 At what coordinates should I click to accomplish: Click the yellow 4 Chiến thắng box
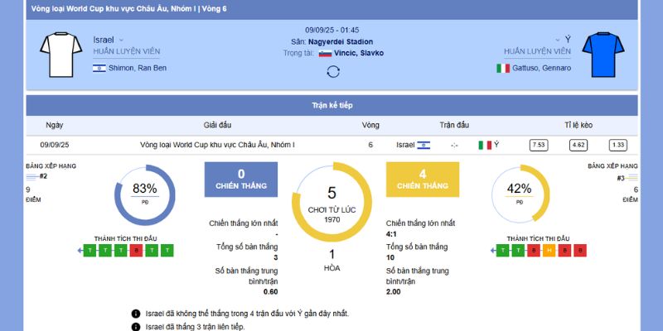(x=422, y=179)
